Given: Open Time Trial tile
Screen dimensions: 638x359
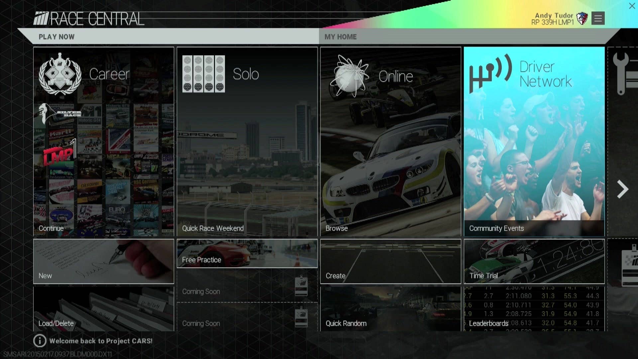Looking at the screenshot, I should (x=534, y=261).
